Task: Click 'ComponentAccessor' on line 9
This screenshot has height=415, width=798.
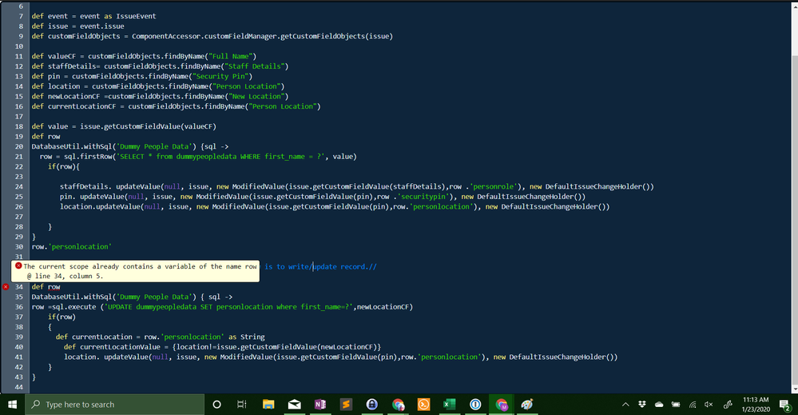Action: coord(166,36)
